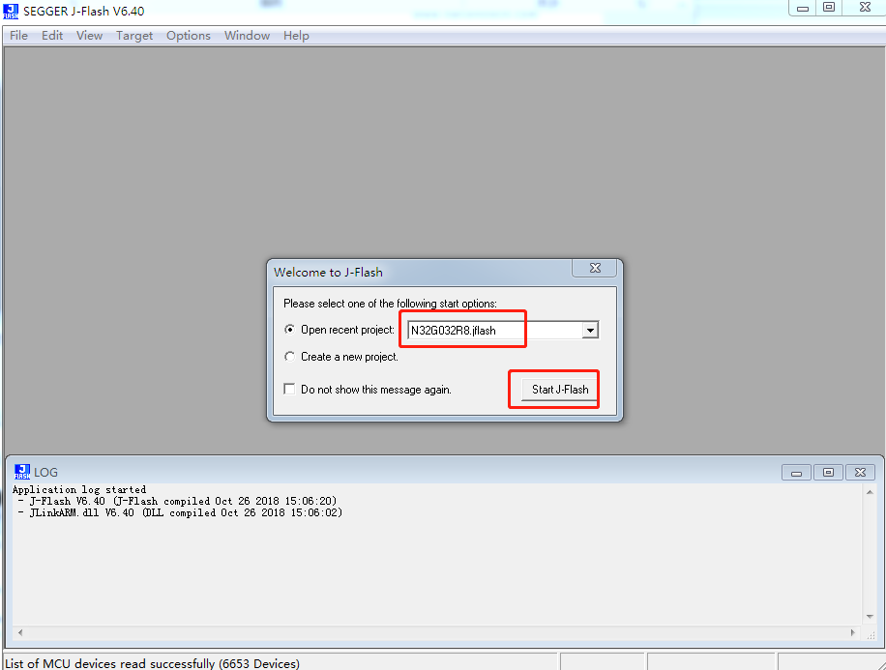This screenshot has height=670, width=886.
Task: Click the 'JLinkARM.dll V6.40' log line
Action: [186, 513]
